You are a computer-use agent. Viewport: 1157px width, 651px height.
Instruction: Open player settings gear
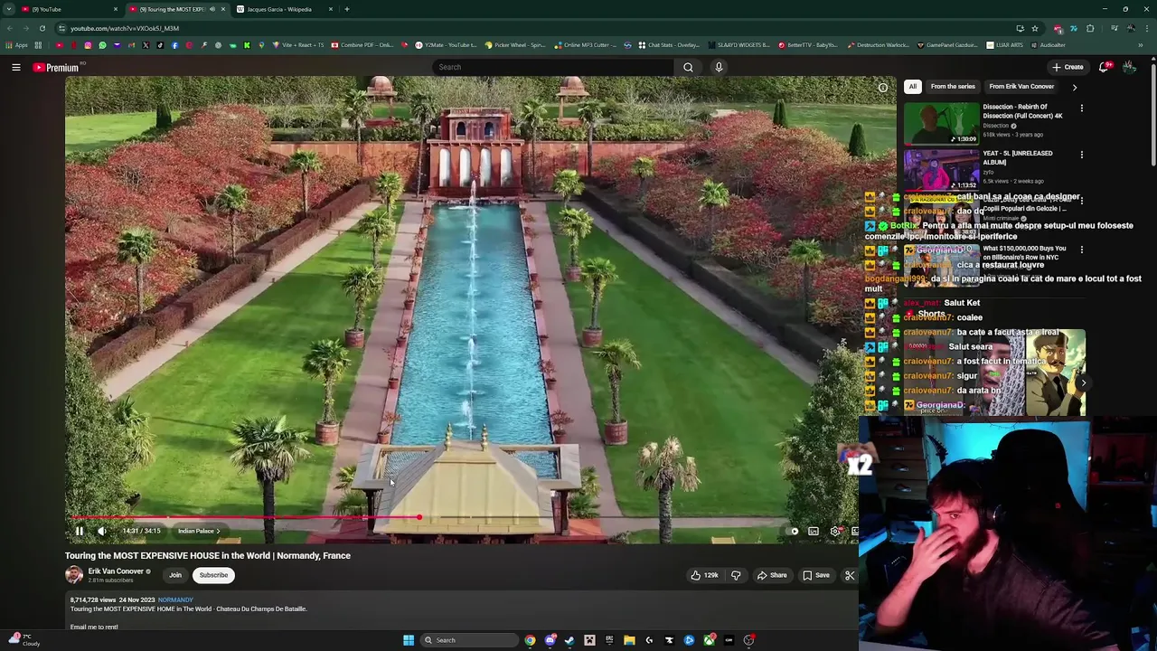[x=835, y=532]
